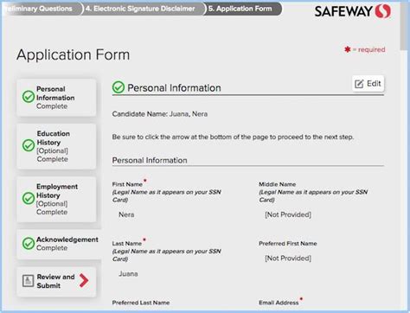Click the document icon on Review and Submit
Viewport: 410px width, 313px height.
pyautogui.click(x=28, y=281)
